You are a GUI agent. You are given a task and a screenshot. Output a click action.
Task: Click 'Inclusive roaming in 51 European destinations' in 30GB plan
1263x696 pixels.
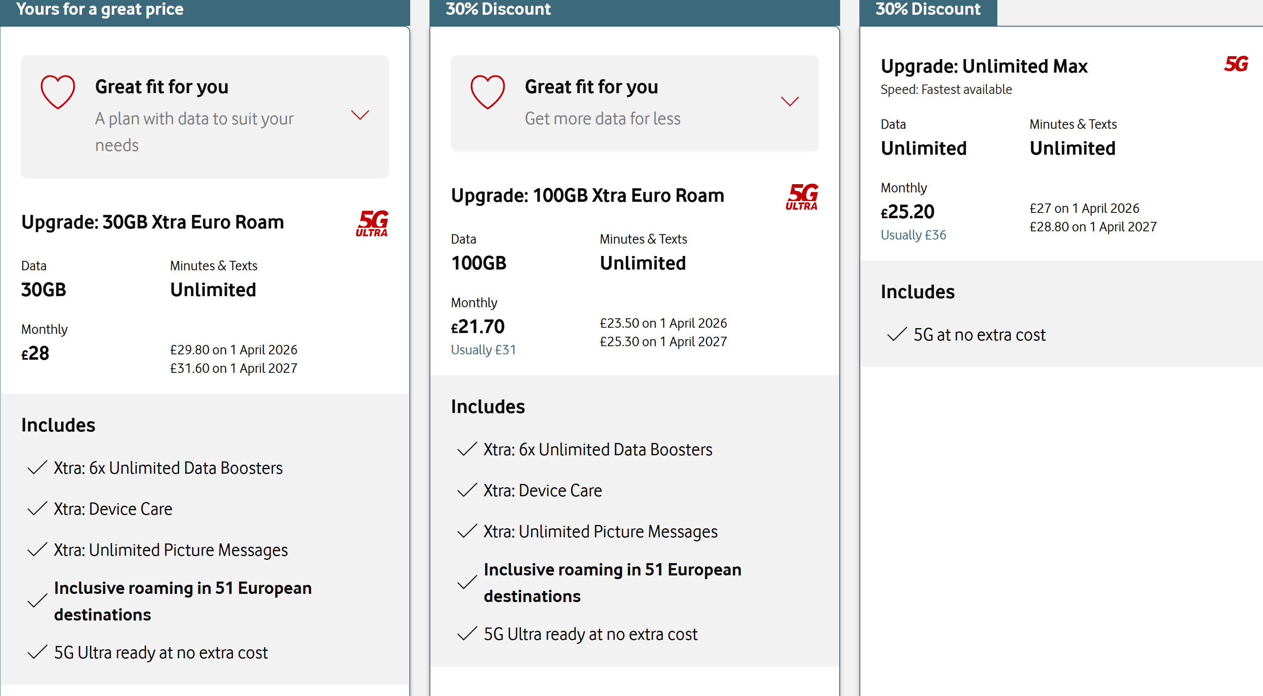[x=183, y=602]
